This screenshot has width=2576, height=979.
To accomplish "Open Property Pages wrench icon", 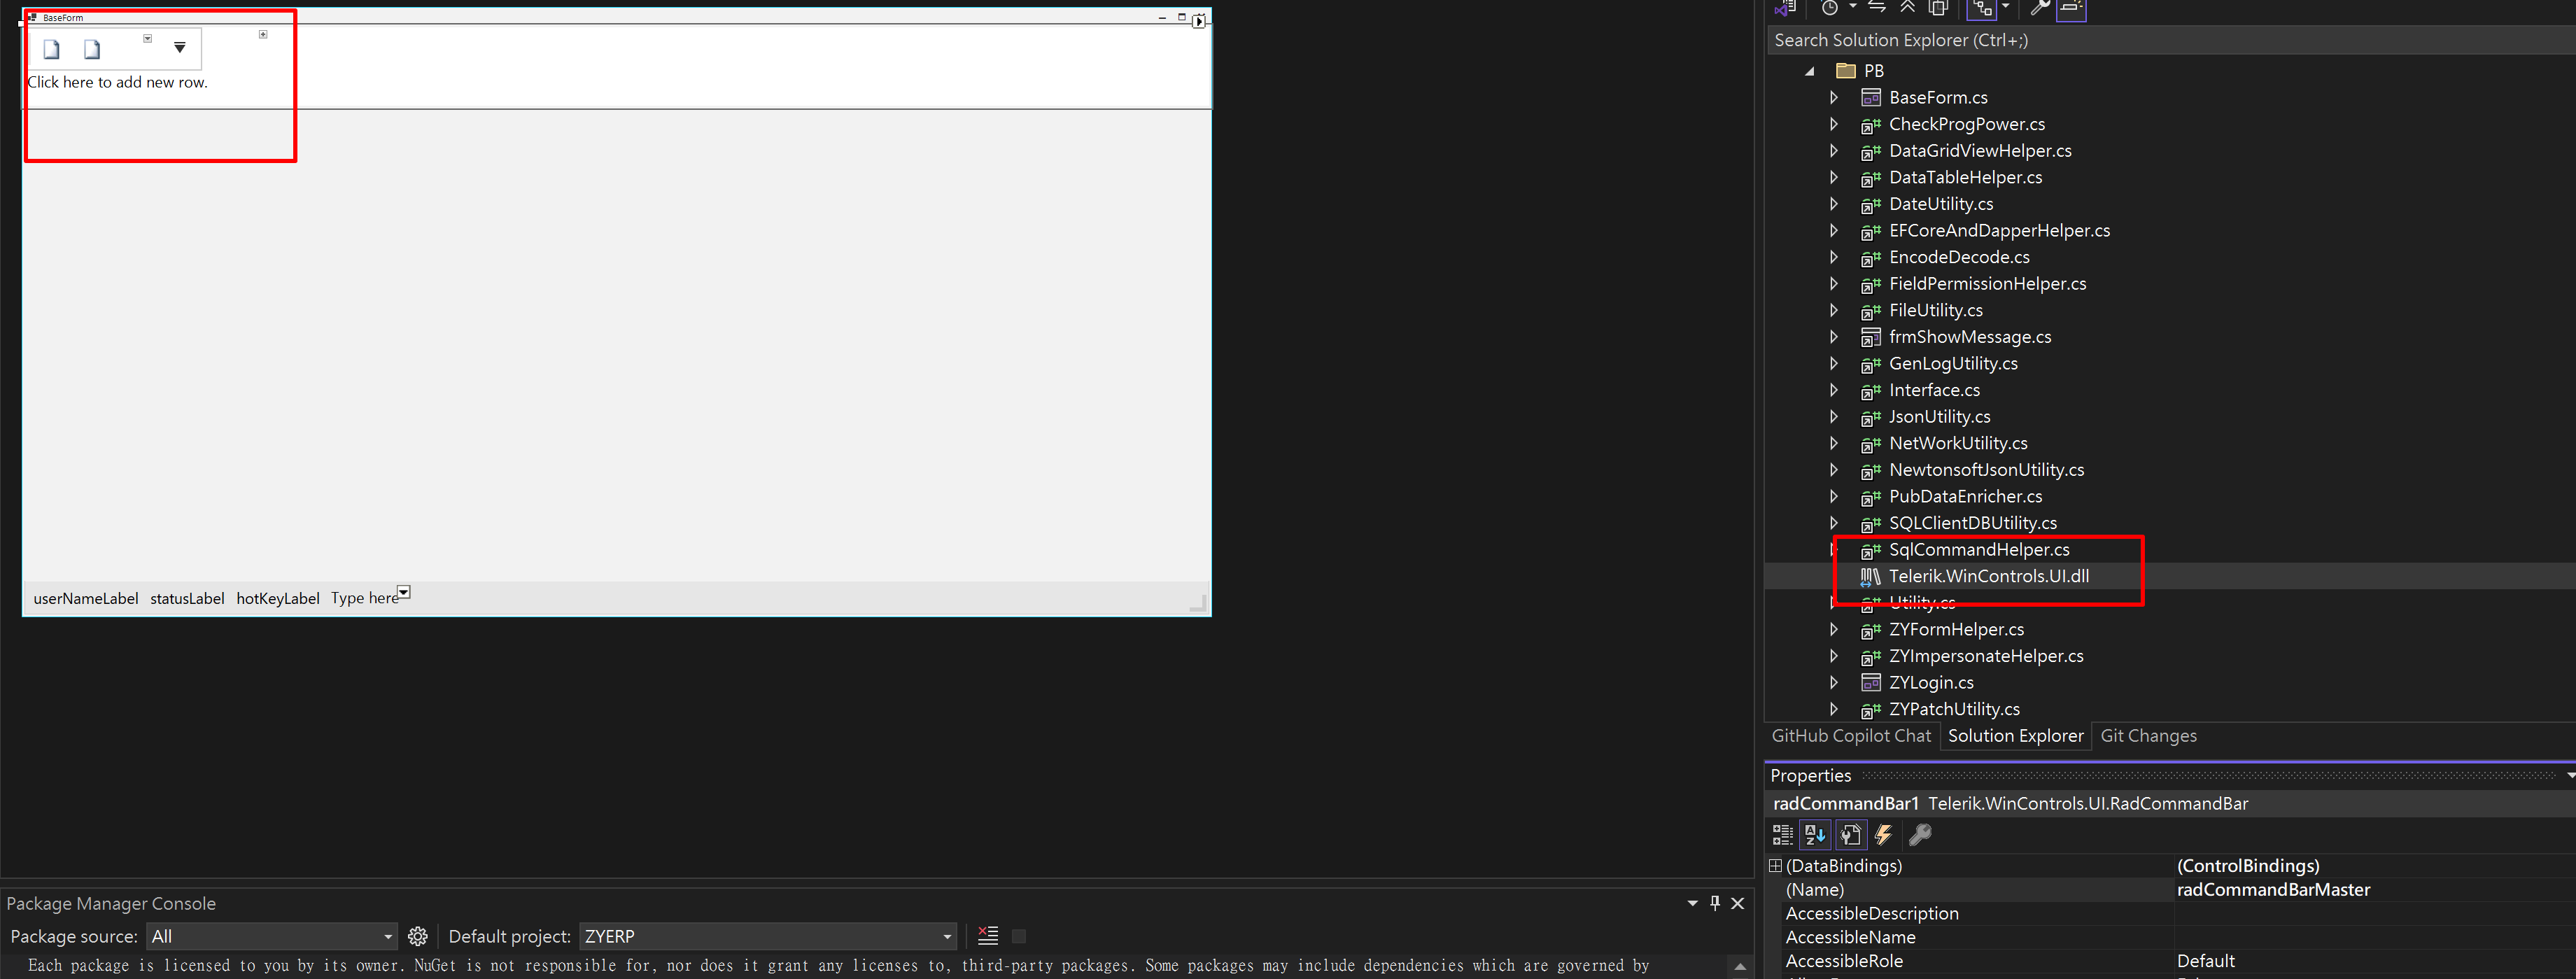I will coord(1920,835).
